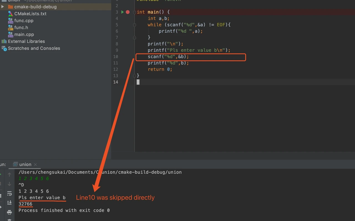Collapse the while loop fold marker

[x=135, y=25]
